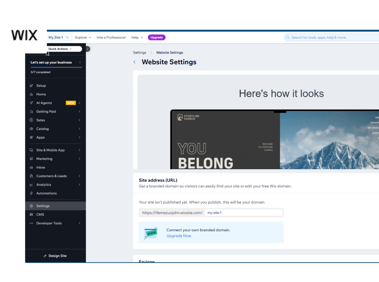Click the Sales dollar icon

31,120
